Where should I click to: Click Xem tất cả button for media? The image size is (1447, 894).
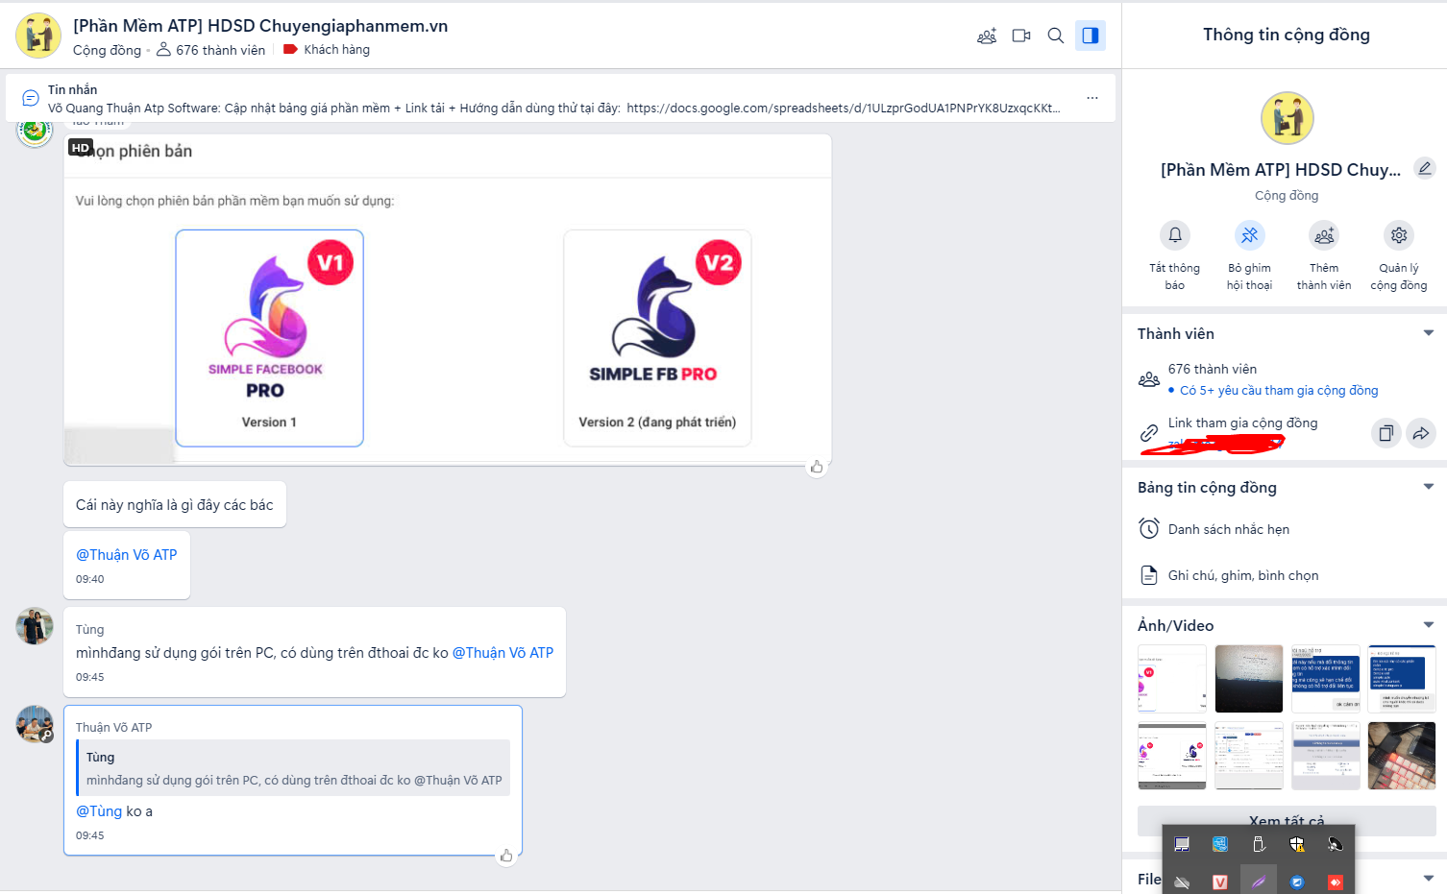pos(1287,821)
